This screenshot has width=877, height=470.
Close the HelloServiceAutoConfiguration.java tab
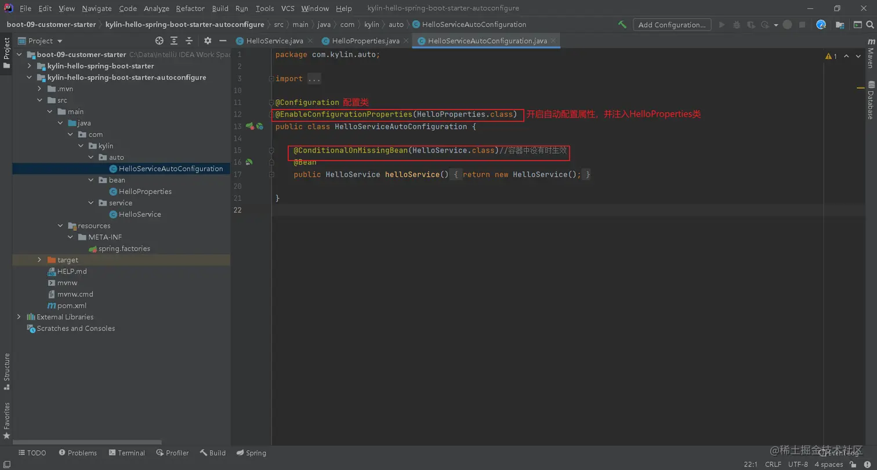coord(554,41)
